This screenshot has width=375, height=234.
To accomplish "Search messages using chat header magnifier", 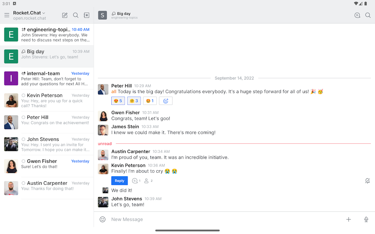I will click(x=368, y=15).
